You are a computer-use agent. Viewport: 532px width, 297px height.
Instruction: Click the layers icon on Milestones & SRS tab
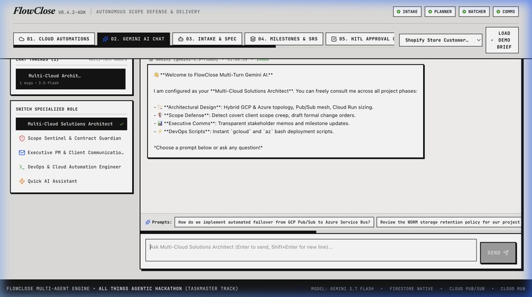click(x=253, y=39)
